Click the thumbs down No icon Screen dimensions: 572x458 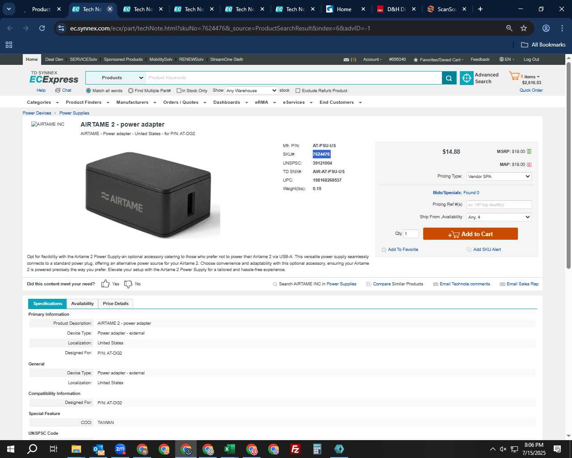point(128,284)
